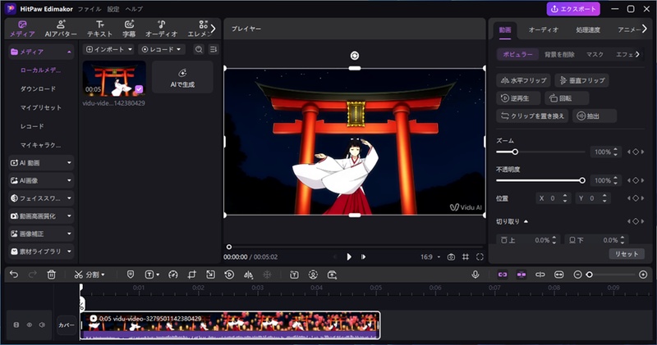Toggle the grid overlay in player
Screen dimensions: 657x345
(x=466, y=256)
